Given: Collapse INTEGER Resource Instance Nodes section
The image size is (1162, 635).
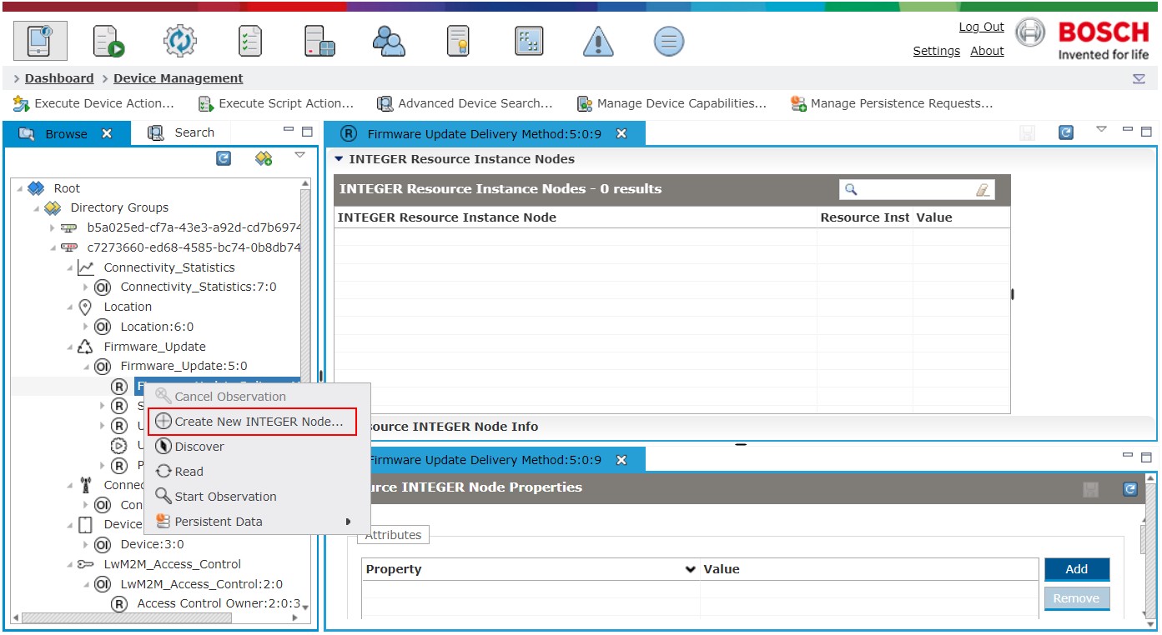Looking at the screenshot, I should [x=339, y=158].
